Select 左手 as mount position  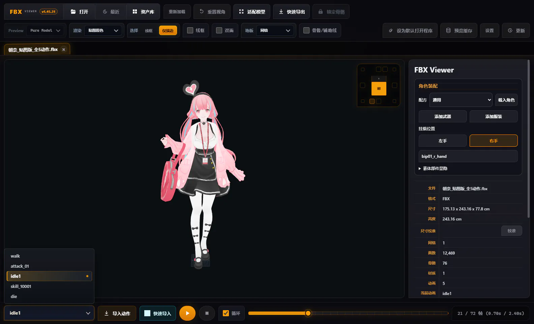point(443,141)
